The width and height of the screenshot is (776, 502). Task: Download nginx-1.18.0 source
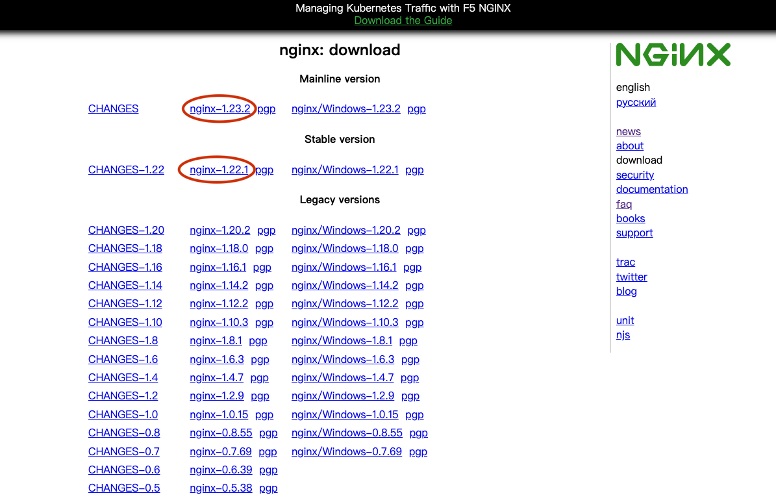point(219,249)
